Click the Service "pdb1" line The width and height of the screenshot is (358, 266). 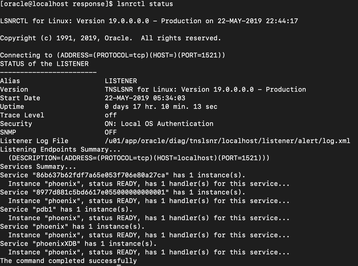point(66,209)
